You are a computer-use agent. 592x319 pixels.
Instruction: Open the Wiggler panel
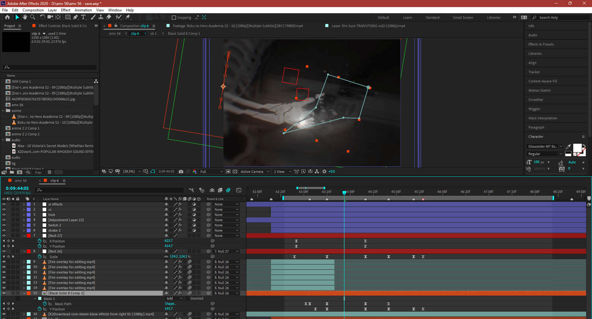point(534,109)
